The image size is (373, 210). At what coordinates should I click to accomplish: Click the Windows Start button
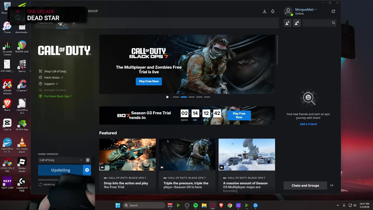[118, 205]
